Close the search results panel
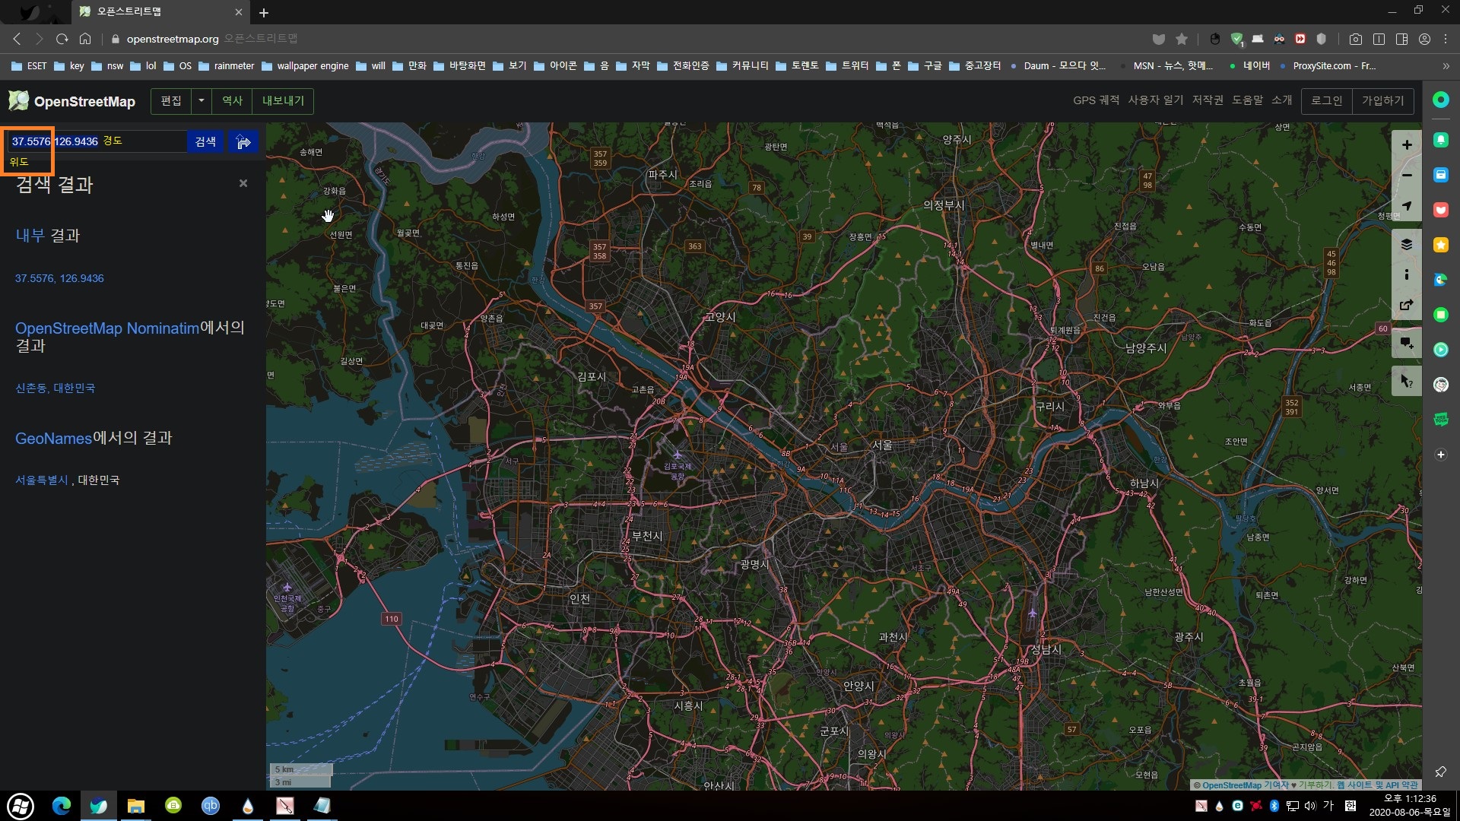1460x821 pixels. (243, 183)
